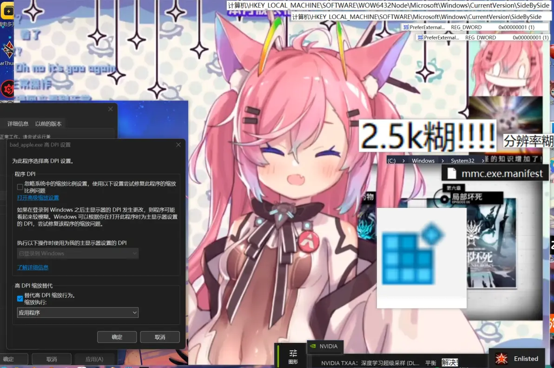Image resolution: width=554 pixels, height=368 pixels.
Task: Click the blurry blue grid app icon
Action: 413,254
